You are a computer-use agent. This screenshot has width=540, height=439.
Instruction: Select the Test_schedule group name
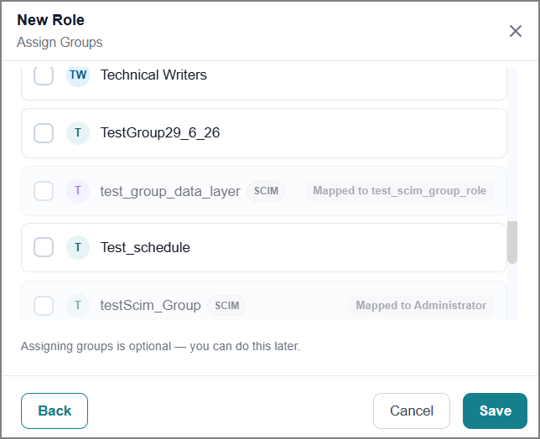point(145,247)
